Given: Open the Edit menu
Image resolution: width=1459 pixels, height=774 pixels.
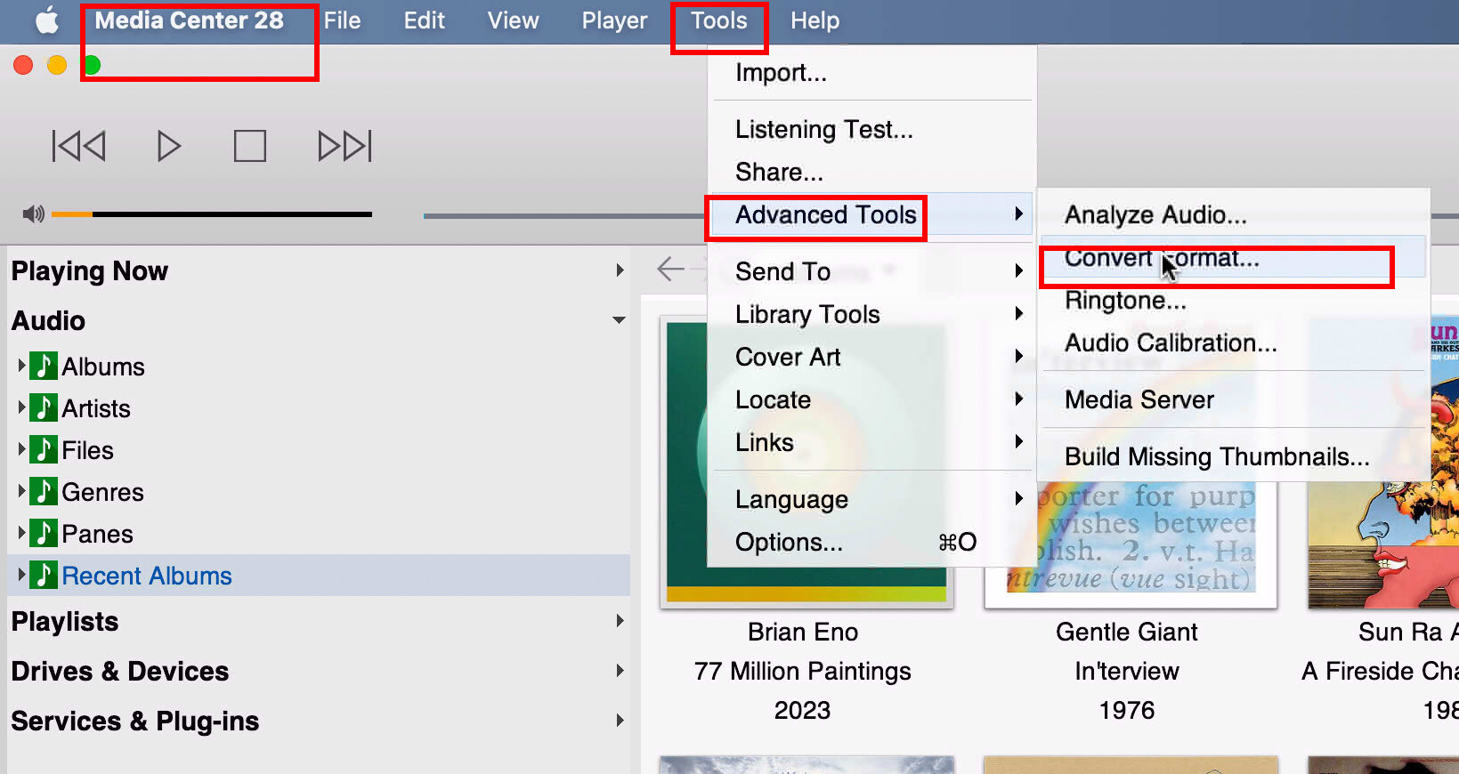Looking at the screenshot, I should [424, 20].
